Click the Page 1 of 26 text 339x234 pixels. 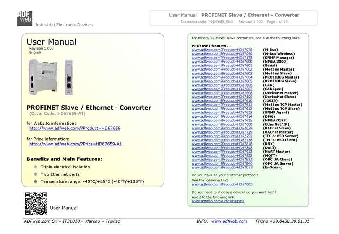pyautogui.click(x=277, y=22)
